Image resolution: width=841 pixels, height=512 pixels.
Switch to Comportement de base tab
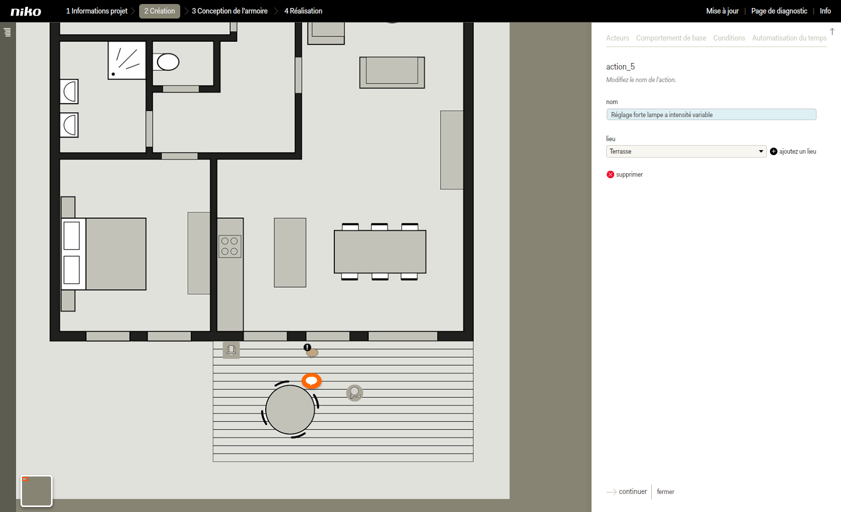pos(671,38)
